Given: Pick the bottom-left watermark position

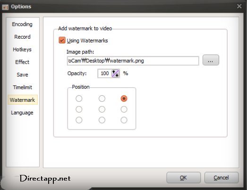Looking at the screenshot, I should pyautogui.click(x=79, y=120).
